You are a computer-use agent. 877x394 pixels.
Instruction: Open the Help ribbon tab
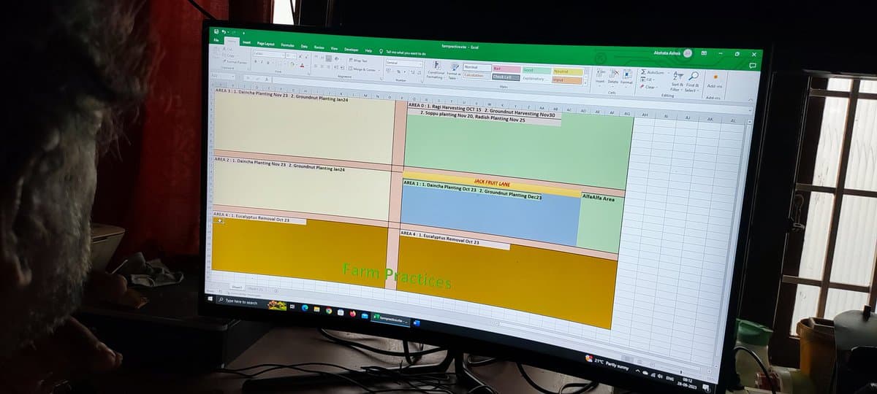(x=368, y=50)
